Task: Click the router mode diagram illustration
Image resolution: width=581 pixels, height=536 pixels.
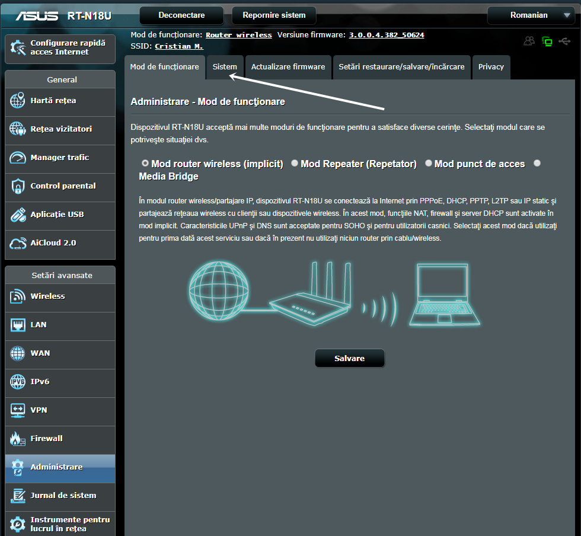Action: pos(334,293)
